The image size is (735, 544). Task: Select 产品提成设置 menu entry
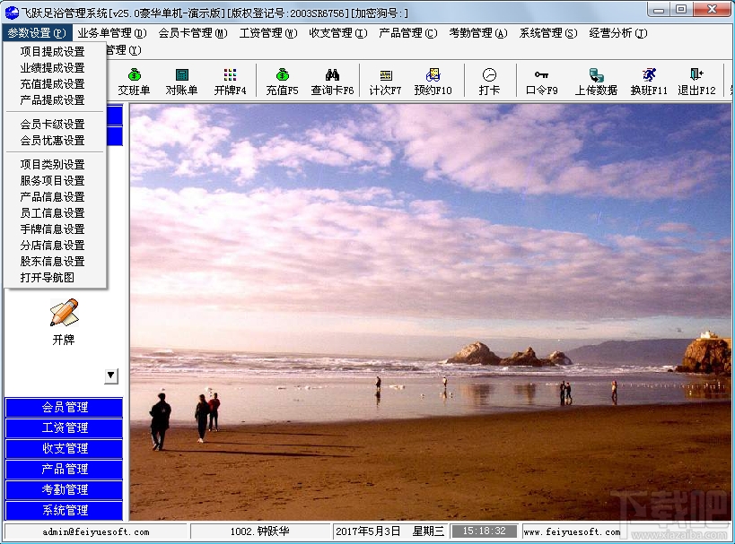point(55,99)
